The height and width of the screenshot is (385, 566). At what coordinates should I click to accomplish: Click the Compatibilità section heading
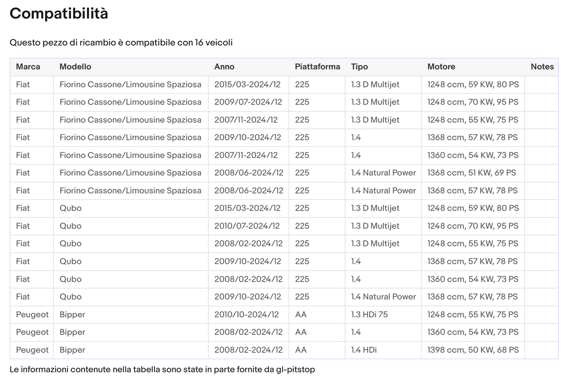tap(59, 14)
